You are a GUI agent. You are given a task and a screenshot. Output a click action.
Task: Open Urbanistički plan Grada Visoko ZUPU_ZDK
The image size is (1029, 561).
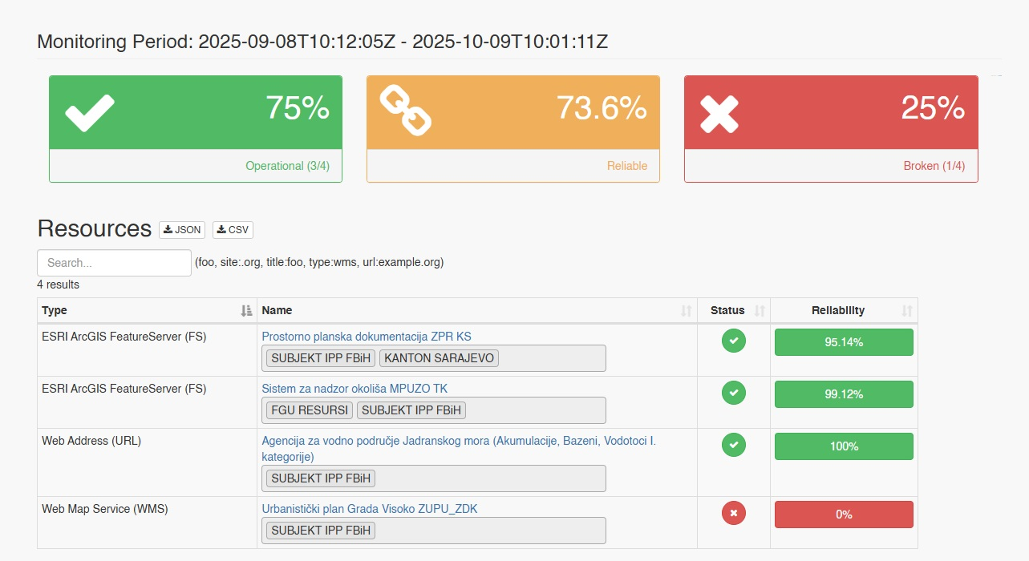click(369, 509)
